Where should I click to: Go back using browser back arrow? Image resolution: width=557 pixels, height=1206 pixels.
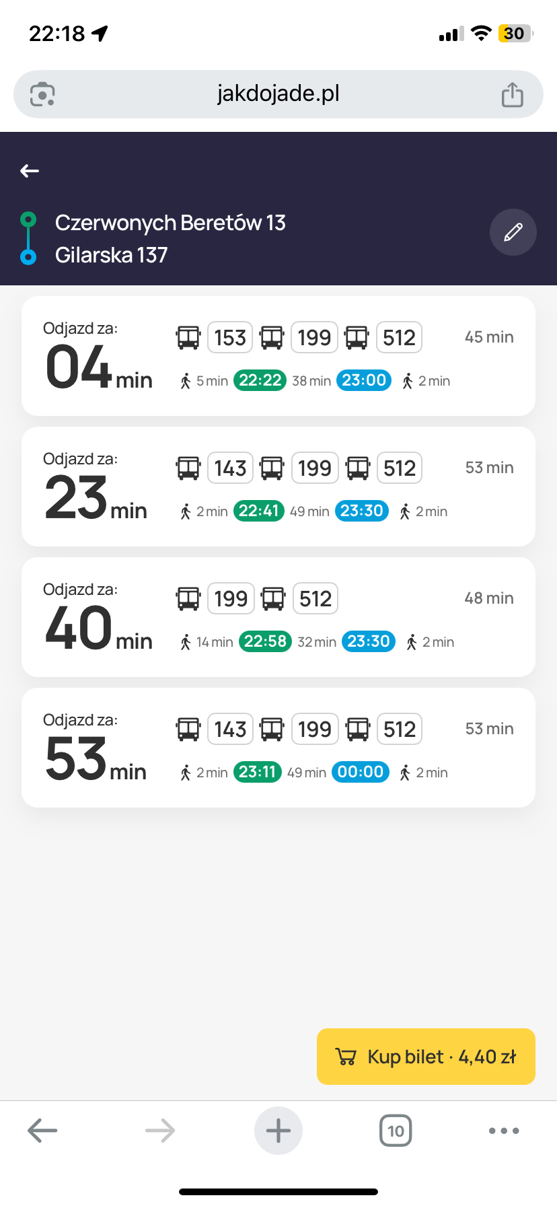point(42,1131)
